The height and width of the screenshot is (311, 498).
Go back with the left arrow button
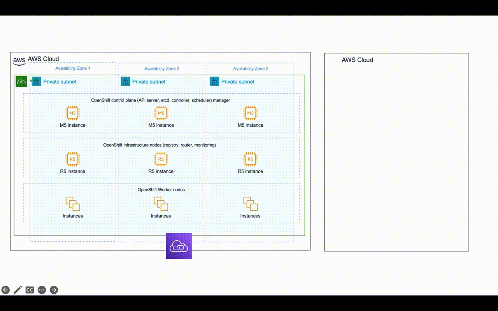tap(6, 290)
